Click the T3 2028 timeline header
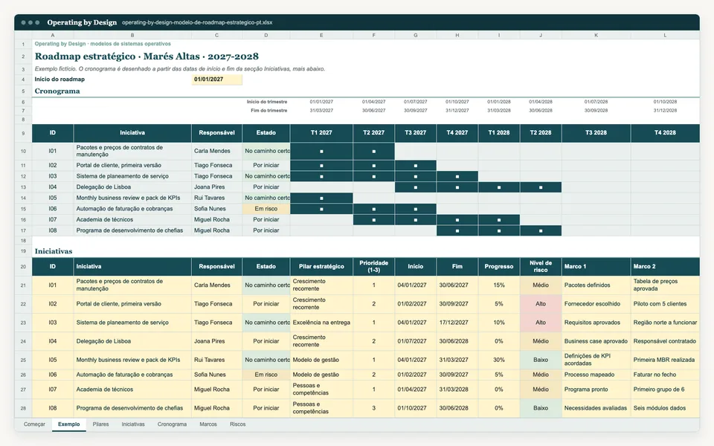Screen dimensions: 714x446 596,133
